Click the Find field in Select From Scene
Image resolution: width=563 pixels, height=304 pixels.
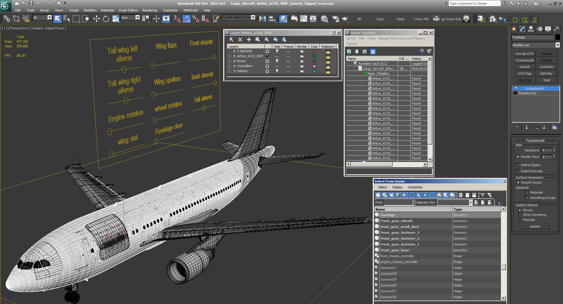[398, 203]
